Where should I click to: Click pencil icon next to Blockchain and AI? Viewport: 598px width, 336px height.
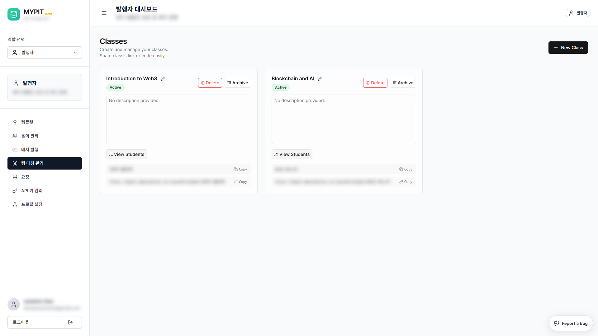(320, 79)
